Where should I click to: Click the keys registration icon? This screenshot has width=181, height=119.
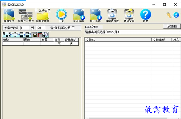(169, 15)
